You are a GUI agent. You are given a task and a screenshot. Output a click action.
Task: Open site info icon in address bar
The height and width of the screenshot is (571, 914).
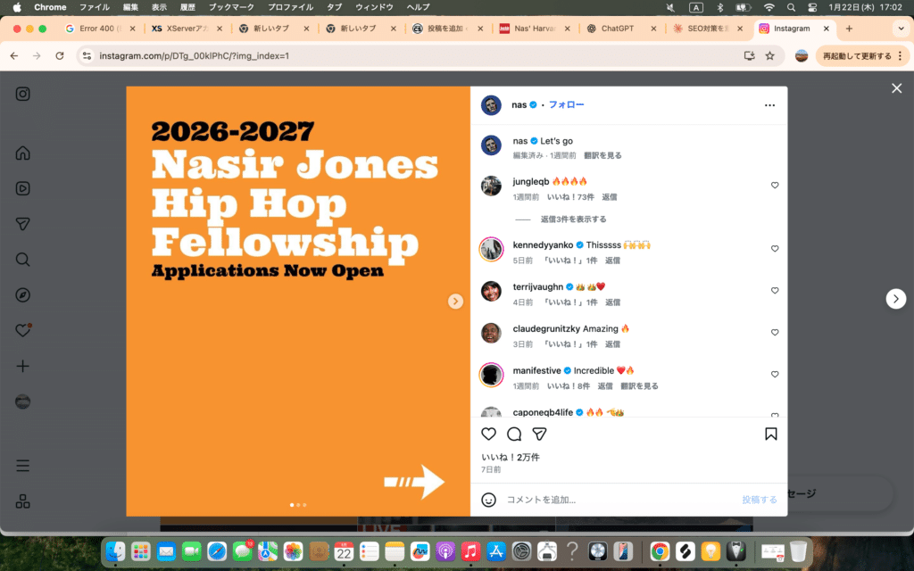(87, 56)
